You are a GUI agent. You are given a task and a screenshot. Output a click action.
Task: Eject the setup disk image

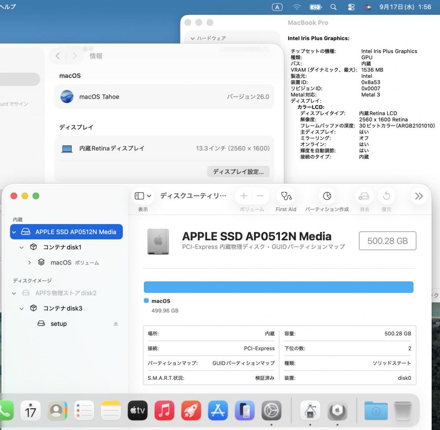coord(116,324)
